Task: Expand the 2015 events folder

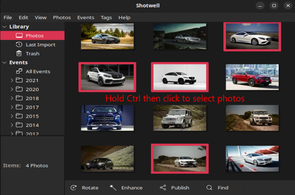Action: [12, 116]
